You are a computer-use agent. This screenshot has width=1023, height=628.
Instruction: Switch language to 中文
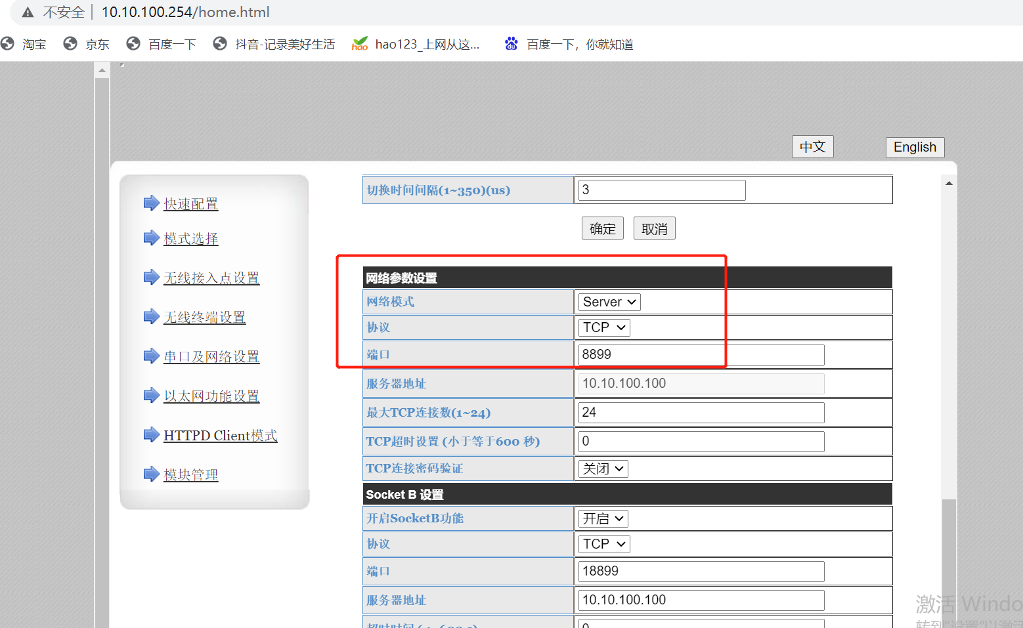(812, 147)
